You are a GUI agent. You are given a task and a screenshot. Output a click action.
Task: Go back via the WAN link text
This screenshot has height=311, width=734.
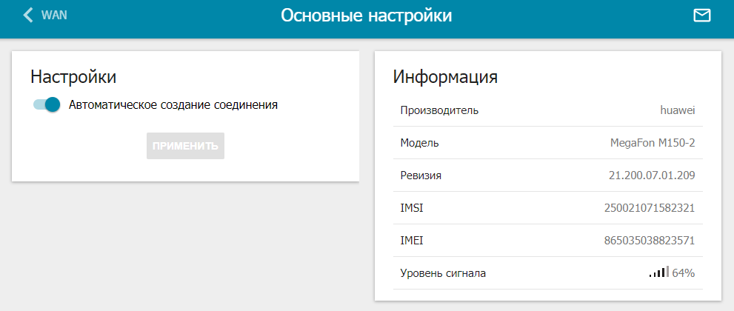[54, 15]
